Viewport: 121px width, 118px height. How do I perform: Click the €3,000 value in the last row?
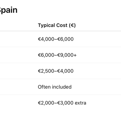pos(66,103)
